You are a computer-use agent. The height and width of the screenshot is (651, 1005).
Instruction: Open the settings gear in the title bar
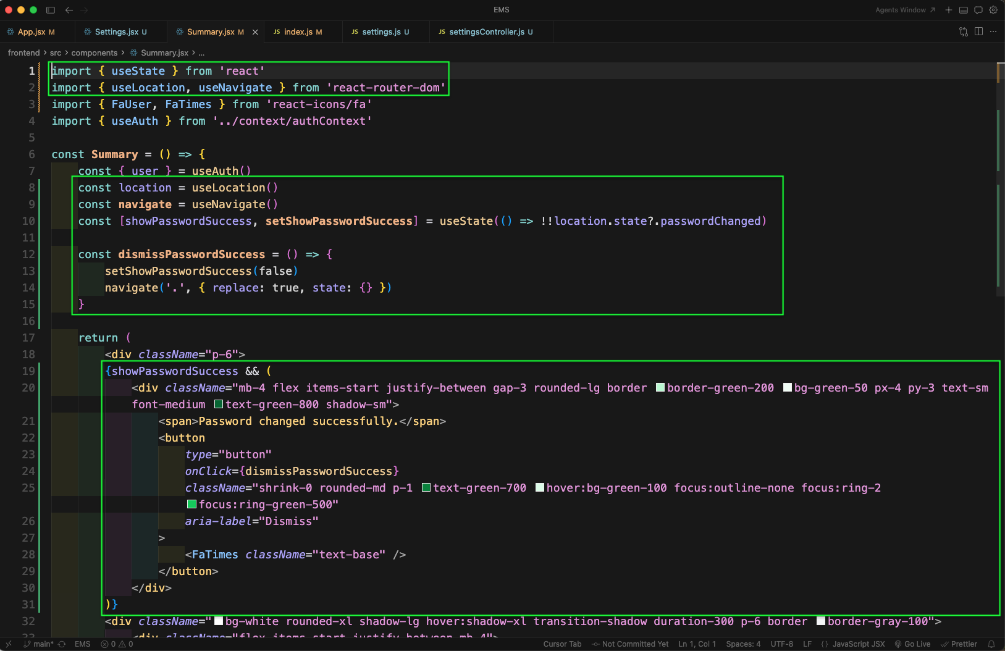point(993,10)
